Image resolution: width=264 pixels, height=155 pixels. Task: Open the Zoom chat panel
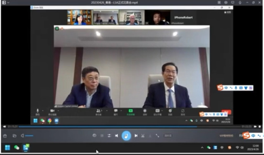tap(116, 112)
